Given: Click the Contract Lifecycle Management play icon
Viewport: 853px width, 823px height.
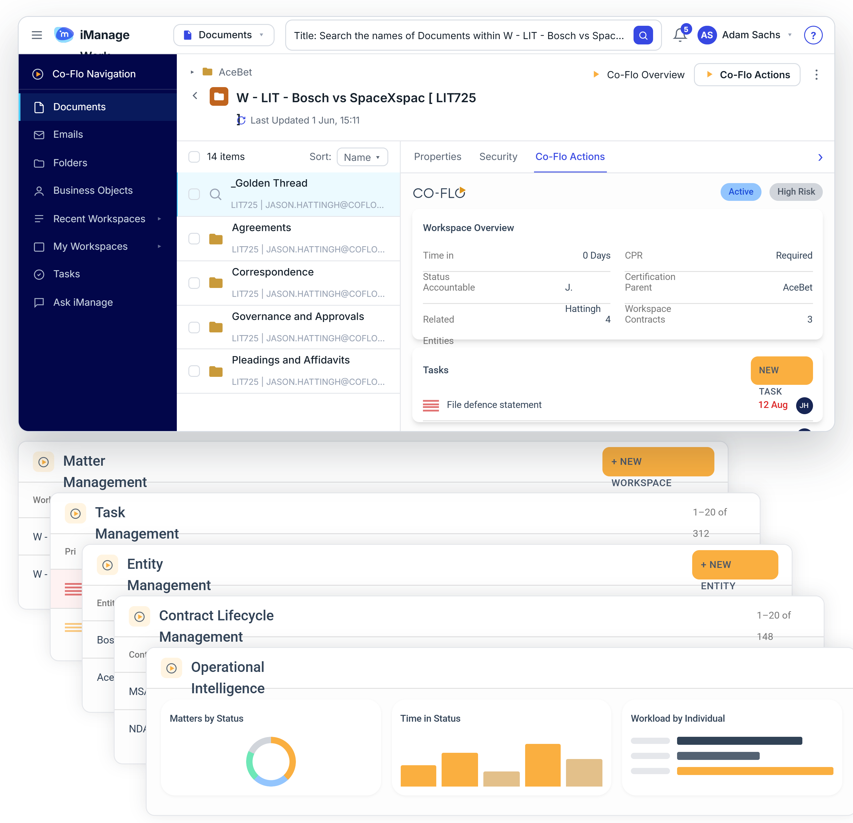Looking at the screenshot, I should [x=140, y=617].
